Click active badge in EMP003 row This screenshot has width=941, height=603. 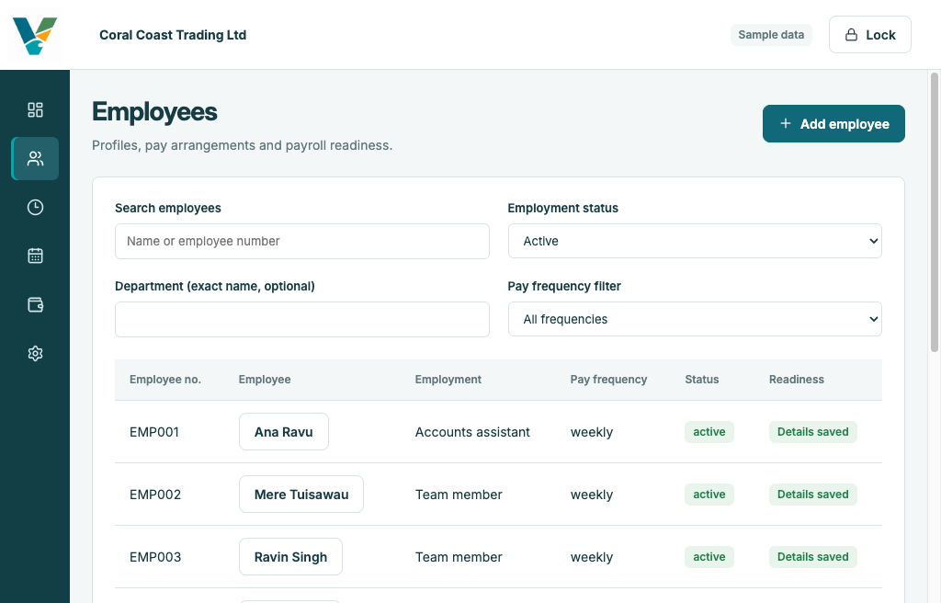point(709,557)
